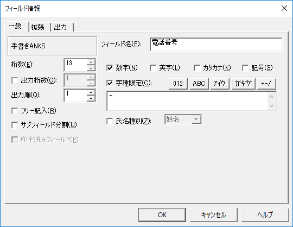Increase the 桁数 value with up arrow
This screenshot has height=227, width=293.
(91, 62)
